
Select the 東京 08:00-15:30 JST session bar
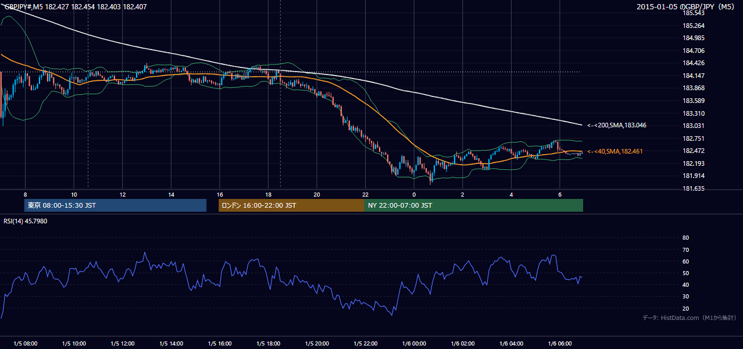click(115, 205)
